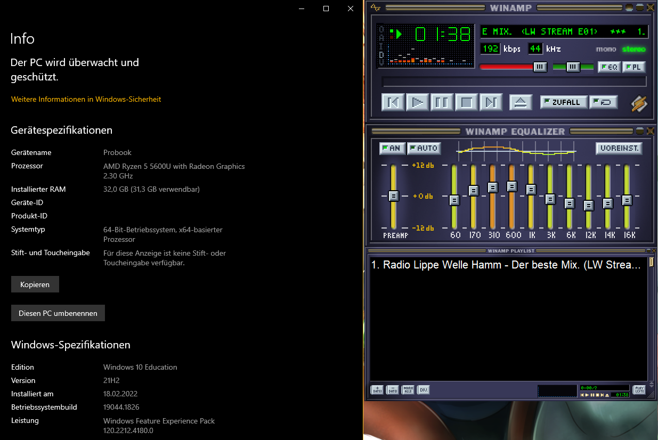Toggle always-on-top via clutterbar letter A
This screenshot has width=658, height=440.
tap(381, 38)
